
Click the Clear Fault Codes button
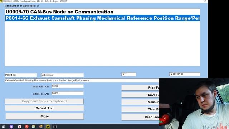click(140, 109)
